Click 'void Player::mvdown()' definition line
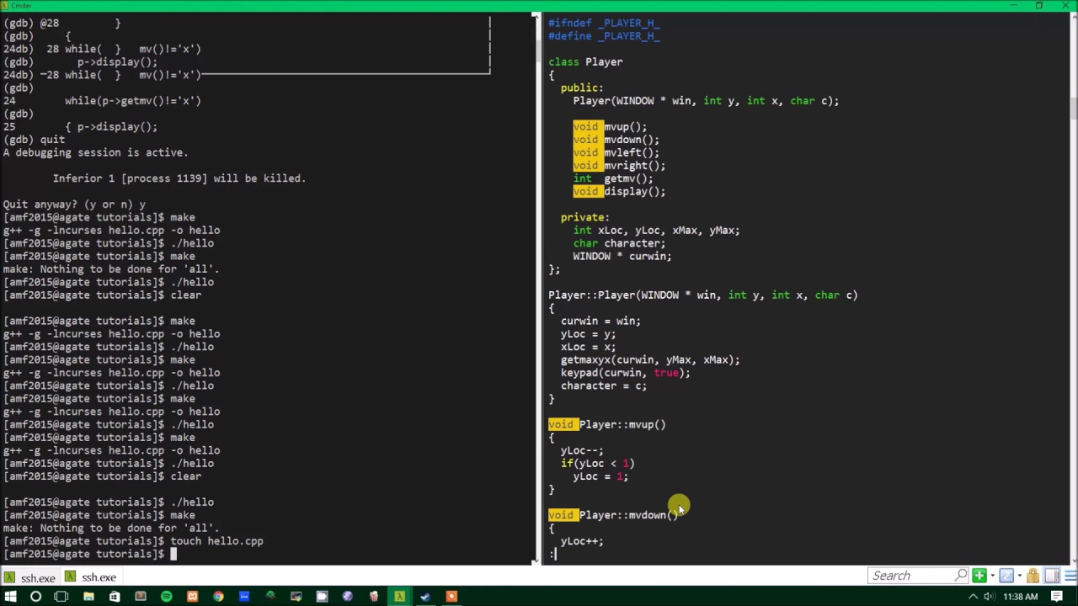This screenshot has width=1078, height=606. (x=613, y=515)
